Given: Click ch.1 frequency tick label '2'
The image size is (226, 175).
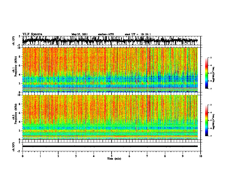Looking at the screenshot, I should 20,83.
